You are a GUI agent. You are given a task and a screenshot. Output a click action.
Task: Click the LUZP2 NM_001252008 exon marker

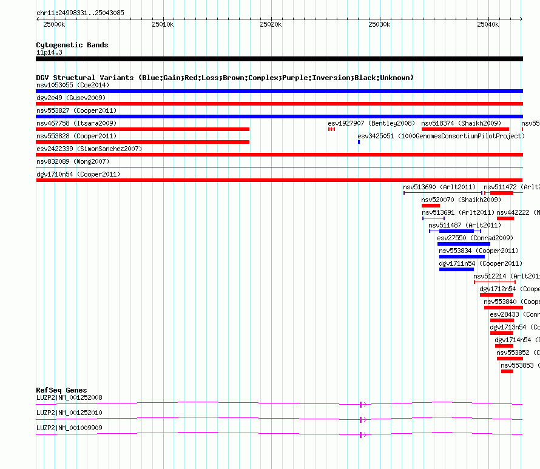pyautogui.click(x=360, y=405)
